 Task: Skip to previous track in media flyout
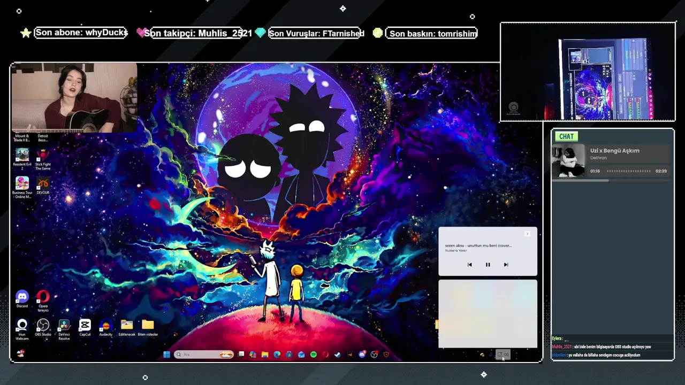coord(469,265)
